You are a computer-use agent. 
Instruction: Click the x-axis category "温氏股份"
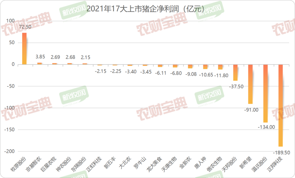click(260, 164)
